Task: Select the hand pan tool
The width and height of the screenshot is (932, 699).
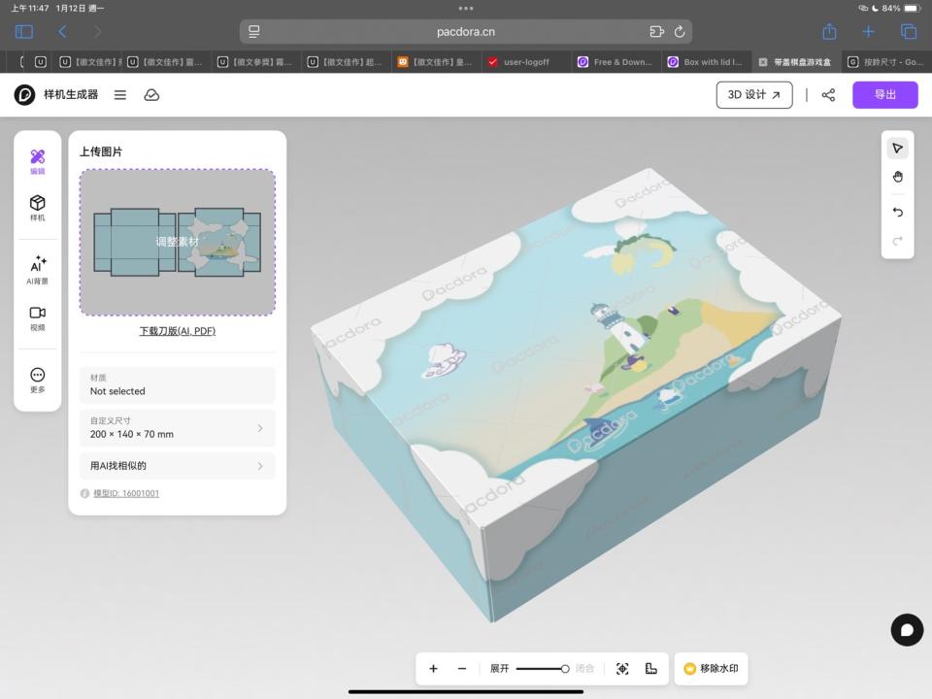Action: tap(897, 177)
